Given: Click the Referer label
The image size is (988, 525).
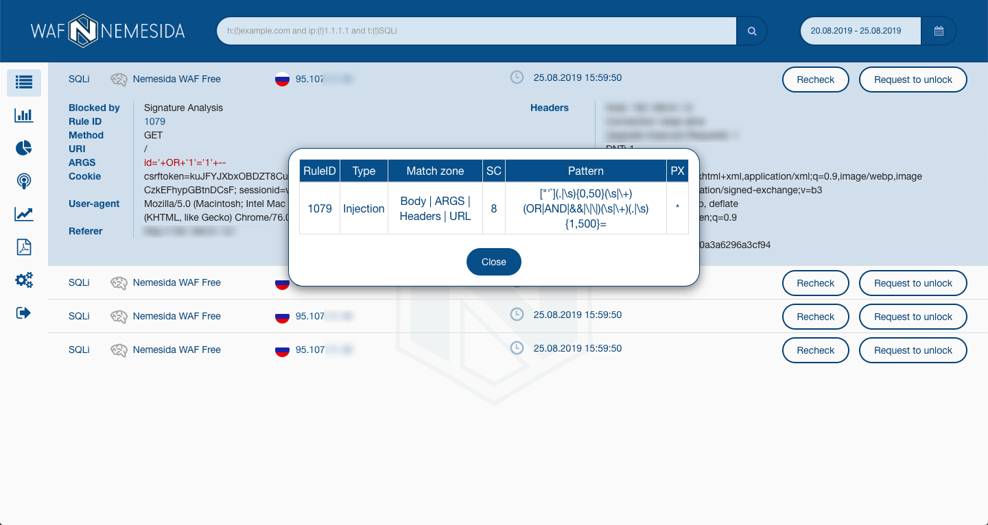Looking at the screenshot, I should 86,231.
